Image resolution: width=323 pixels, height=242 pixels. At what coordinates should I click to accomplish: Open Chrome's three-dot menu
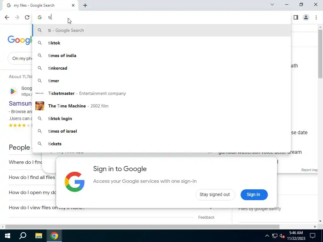316,17
